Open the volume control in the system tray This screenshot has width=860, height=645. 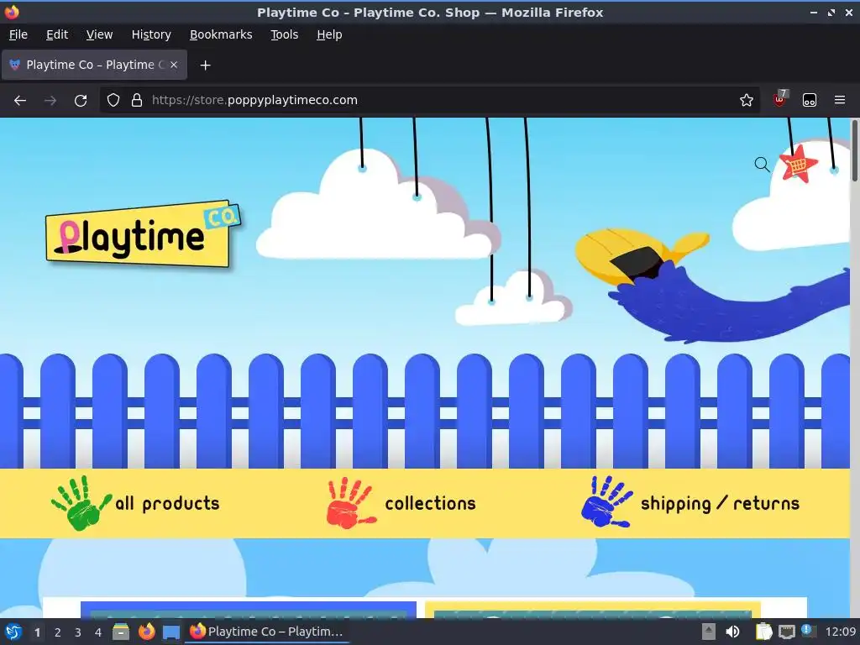(732, 632)
